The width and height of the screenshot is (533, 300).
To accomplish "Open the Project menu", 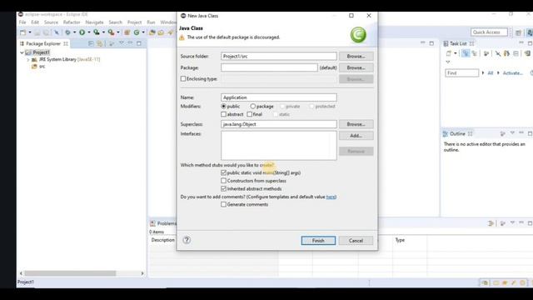I will (x=135, y=22).
